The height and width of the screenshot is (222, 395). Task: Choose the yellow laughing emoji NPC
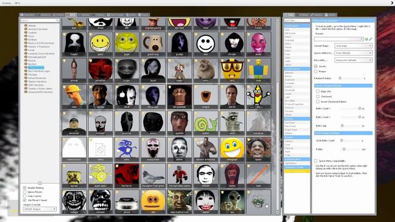point(232,149)
